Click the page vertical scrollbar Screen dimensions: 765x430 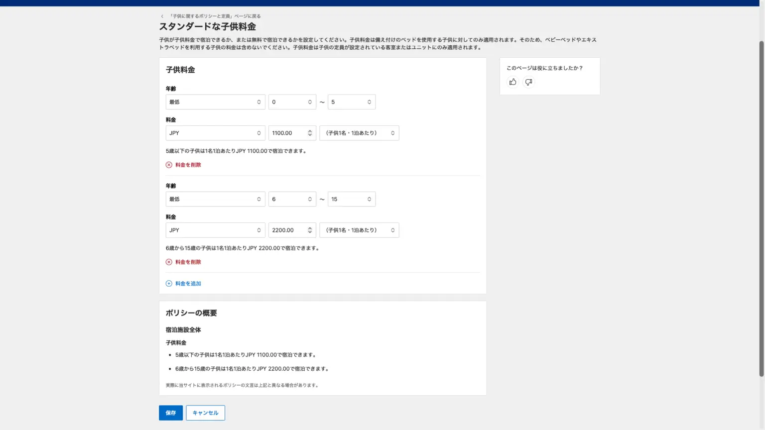click(x=761, y=209)
